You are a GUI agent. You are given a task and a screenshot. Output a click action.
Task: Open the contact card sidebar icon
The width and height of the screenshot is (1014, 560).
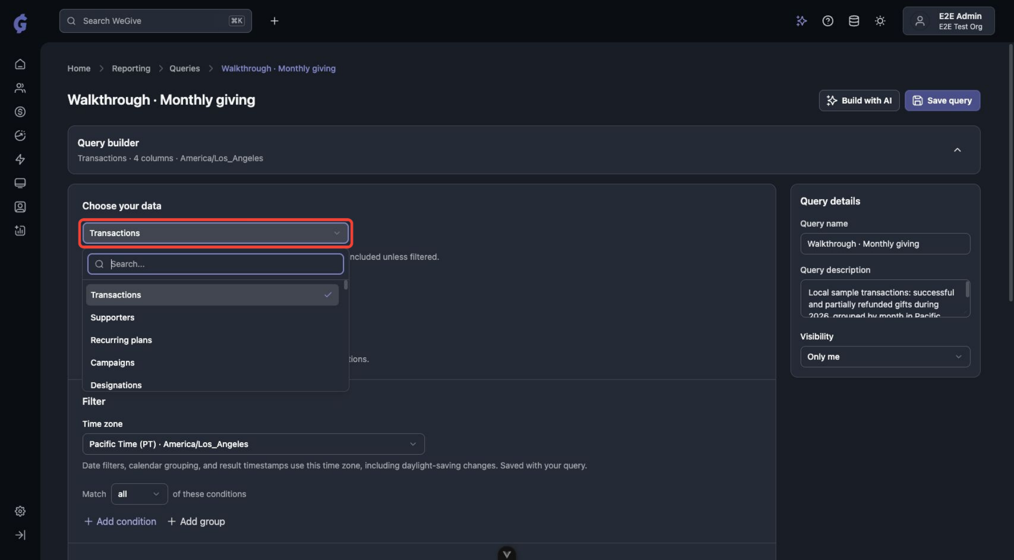pos(20,207)
